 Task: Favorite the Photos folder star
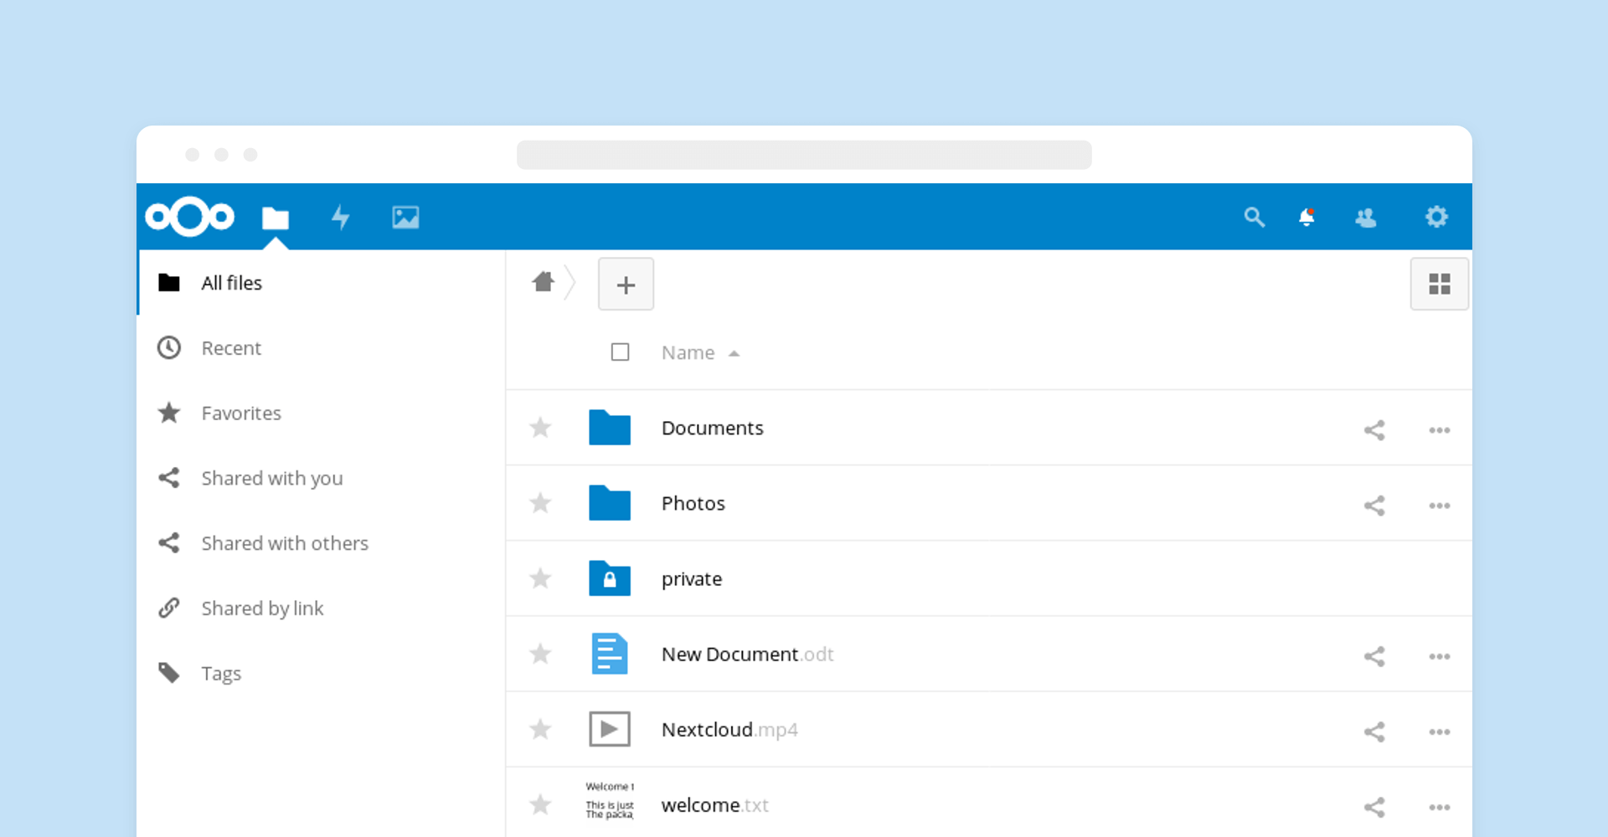click(541, 503)
